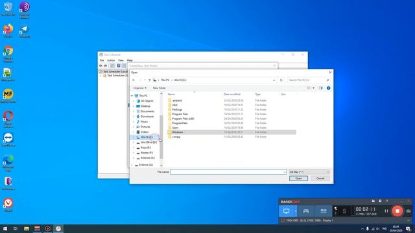The image size is (415, 233).
Task: Open Google Chrome desktop shortcut
Action: [x=8, y=54]
